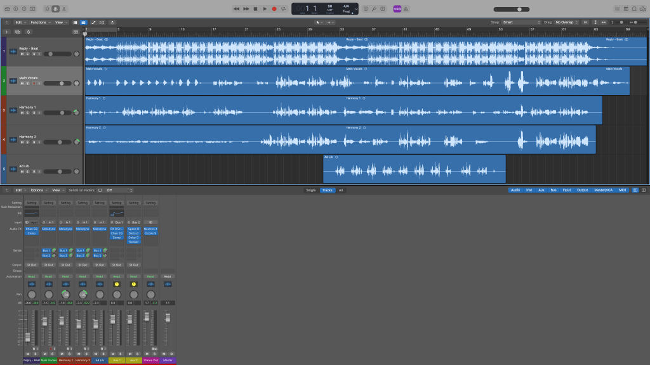
Task: Click the Bus filter button in mixer
Action: [x=552, y=190]
